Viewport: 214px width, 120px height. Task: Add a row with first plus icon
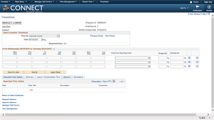(189, 58)
